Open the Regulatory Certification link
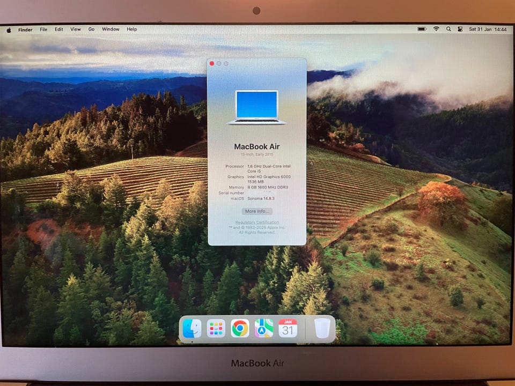The image size is (515, 386). tap(257, 222)
